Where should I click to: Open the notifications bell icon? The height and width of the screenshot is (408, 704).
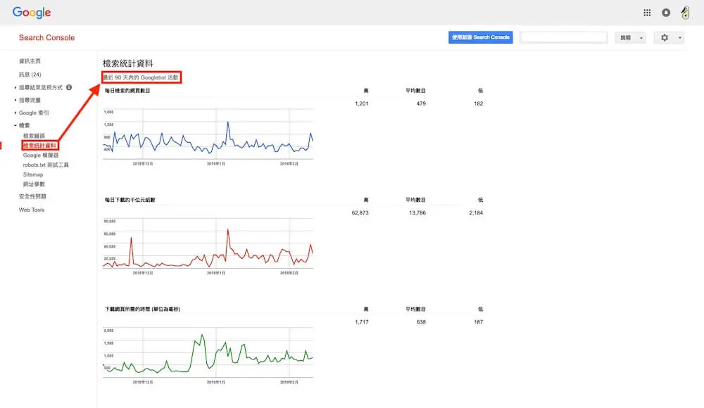tap(666, 13)
